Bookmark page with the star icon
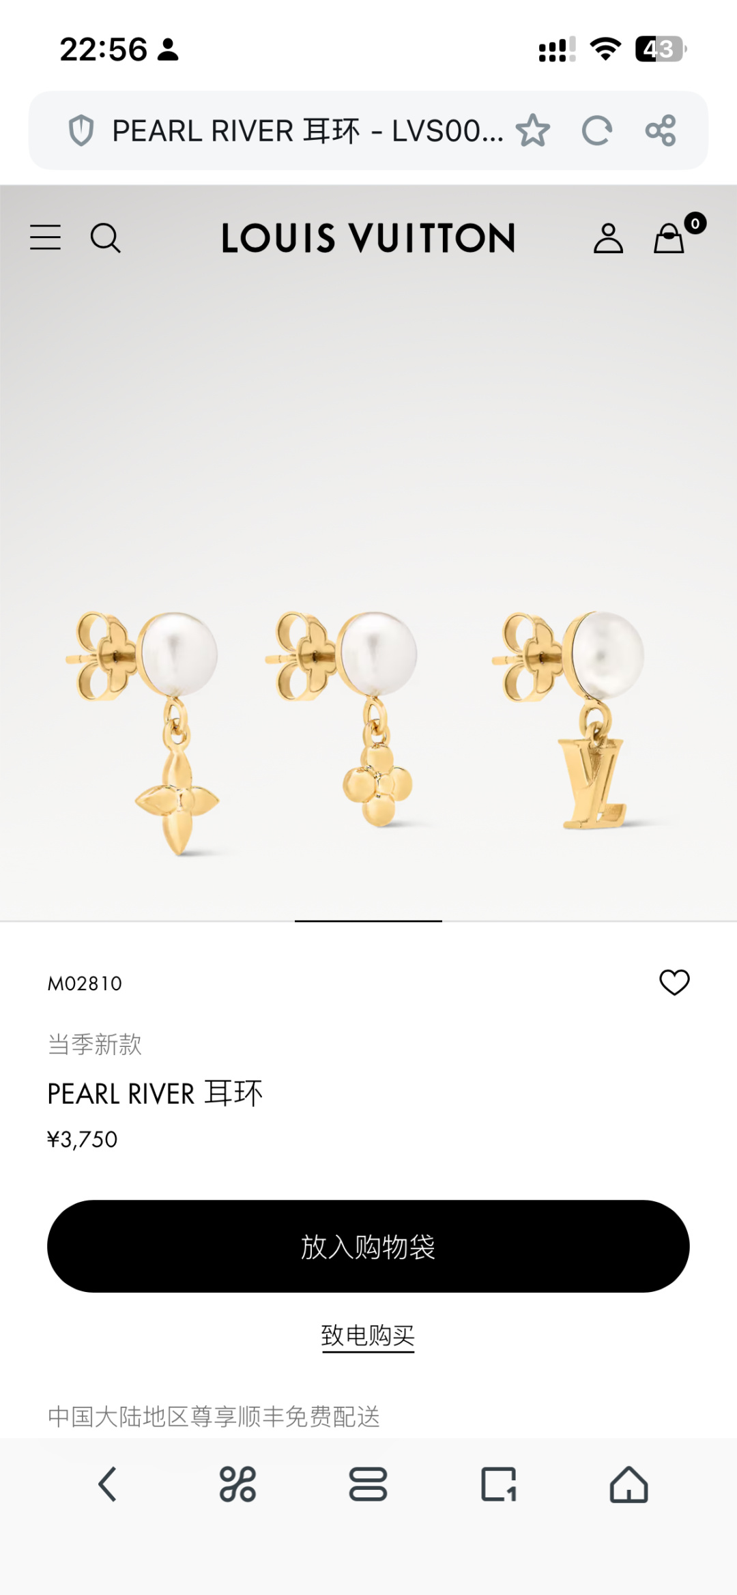The image size is (737, 1595). (x=532, y=130)
